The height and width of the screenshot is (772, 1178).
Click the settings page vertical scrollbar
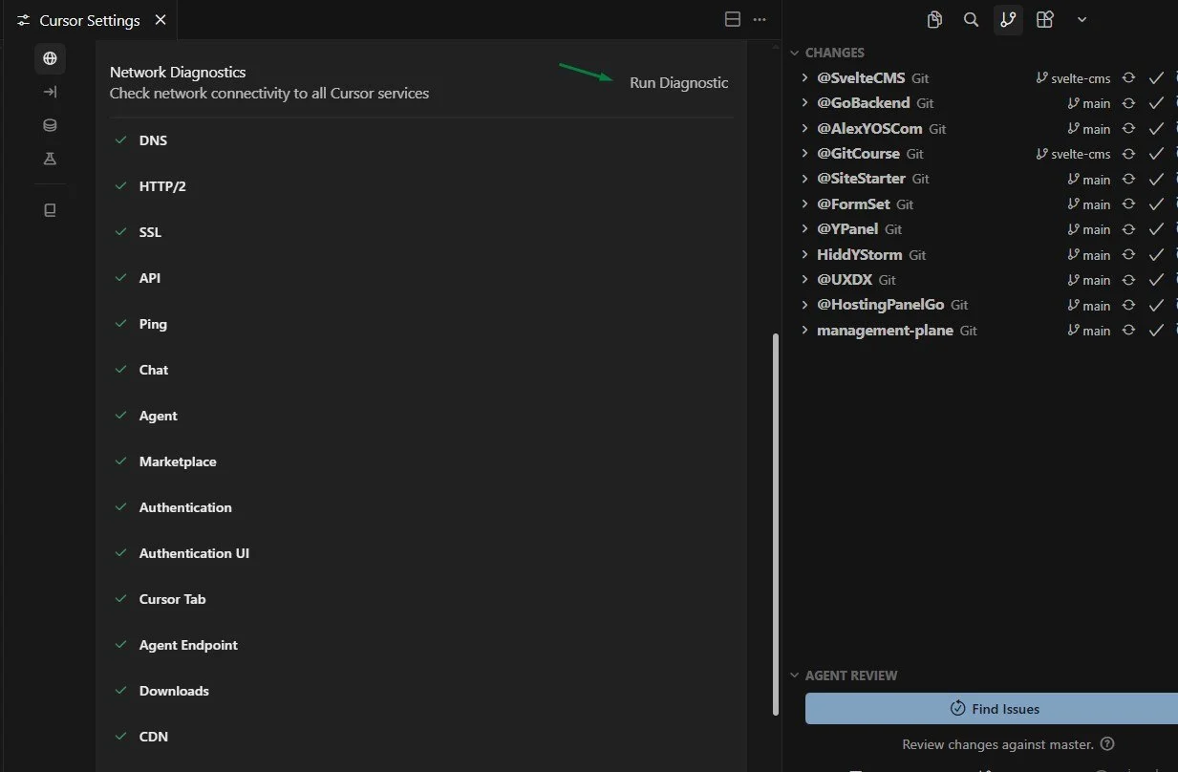click(x=776, y=524)
